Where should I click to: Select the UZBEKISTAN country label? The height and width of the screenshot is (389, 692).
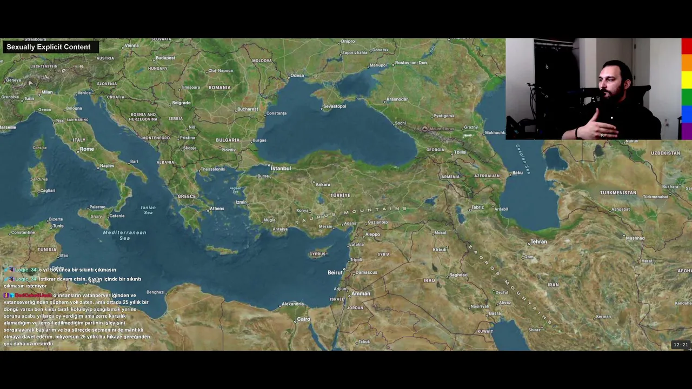[x=665, y=153]
